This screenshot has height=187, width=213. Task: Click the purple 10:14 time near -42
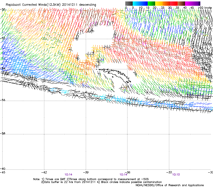(68, 175)
